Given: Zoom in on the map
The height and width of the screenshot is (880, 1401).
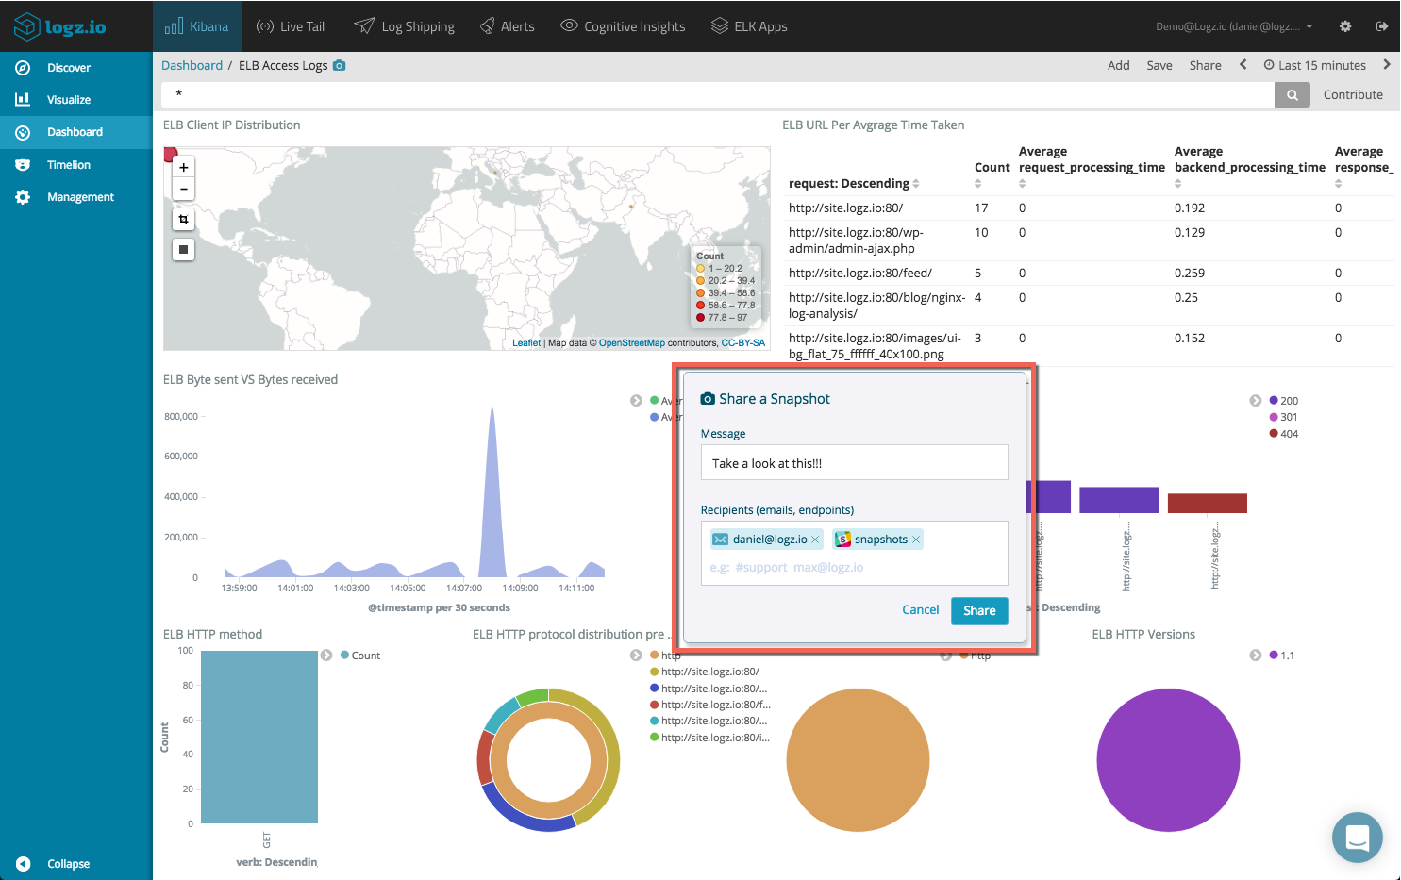Looking at the screenshot, I should (184, 167).
